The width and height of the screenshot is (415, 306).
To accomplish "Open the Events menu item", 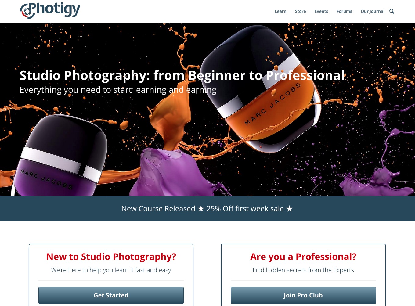I will [321, 11].
